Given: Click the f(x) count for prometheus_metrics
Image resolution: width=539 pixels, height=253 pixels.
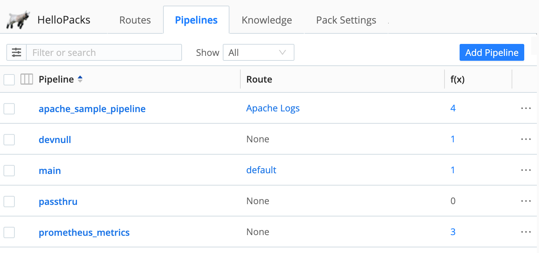Looking at the screenshot, I should [x=453, y=232].
